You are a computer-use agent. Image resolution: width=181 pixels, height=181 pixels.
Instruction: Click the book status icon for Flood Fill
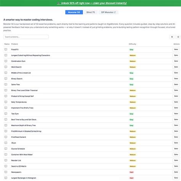click(6, 49)
